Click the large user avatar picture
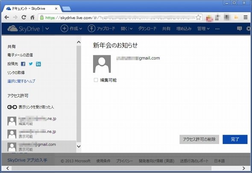 coord(102,64)
